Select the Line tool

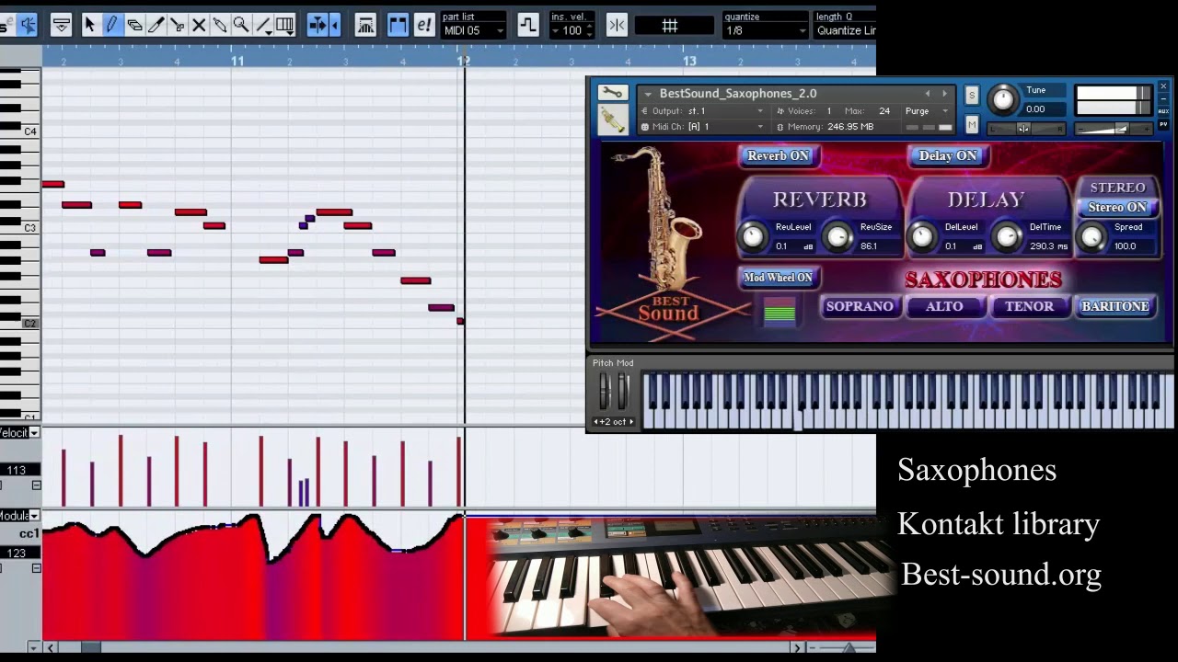click(x=263, y=25)
